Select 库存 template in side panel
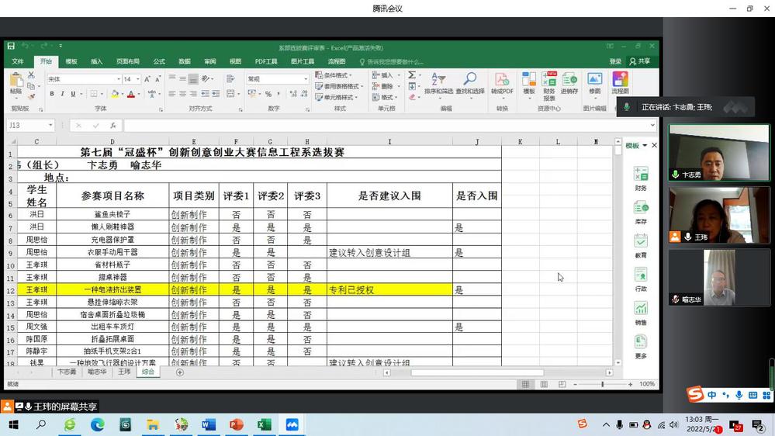 tap(641, 211)
